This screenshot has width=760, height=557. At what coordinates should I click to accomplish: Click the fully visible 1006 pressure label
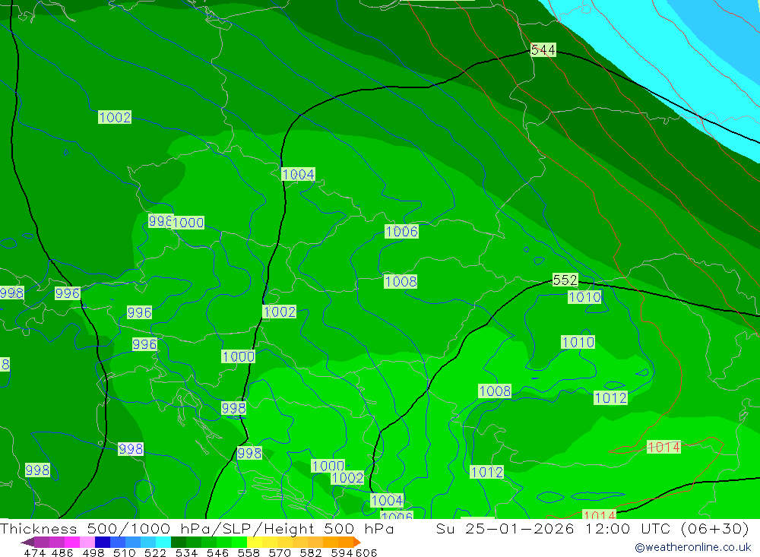pyautogui.click(x=401, y=231)
